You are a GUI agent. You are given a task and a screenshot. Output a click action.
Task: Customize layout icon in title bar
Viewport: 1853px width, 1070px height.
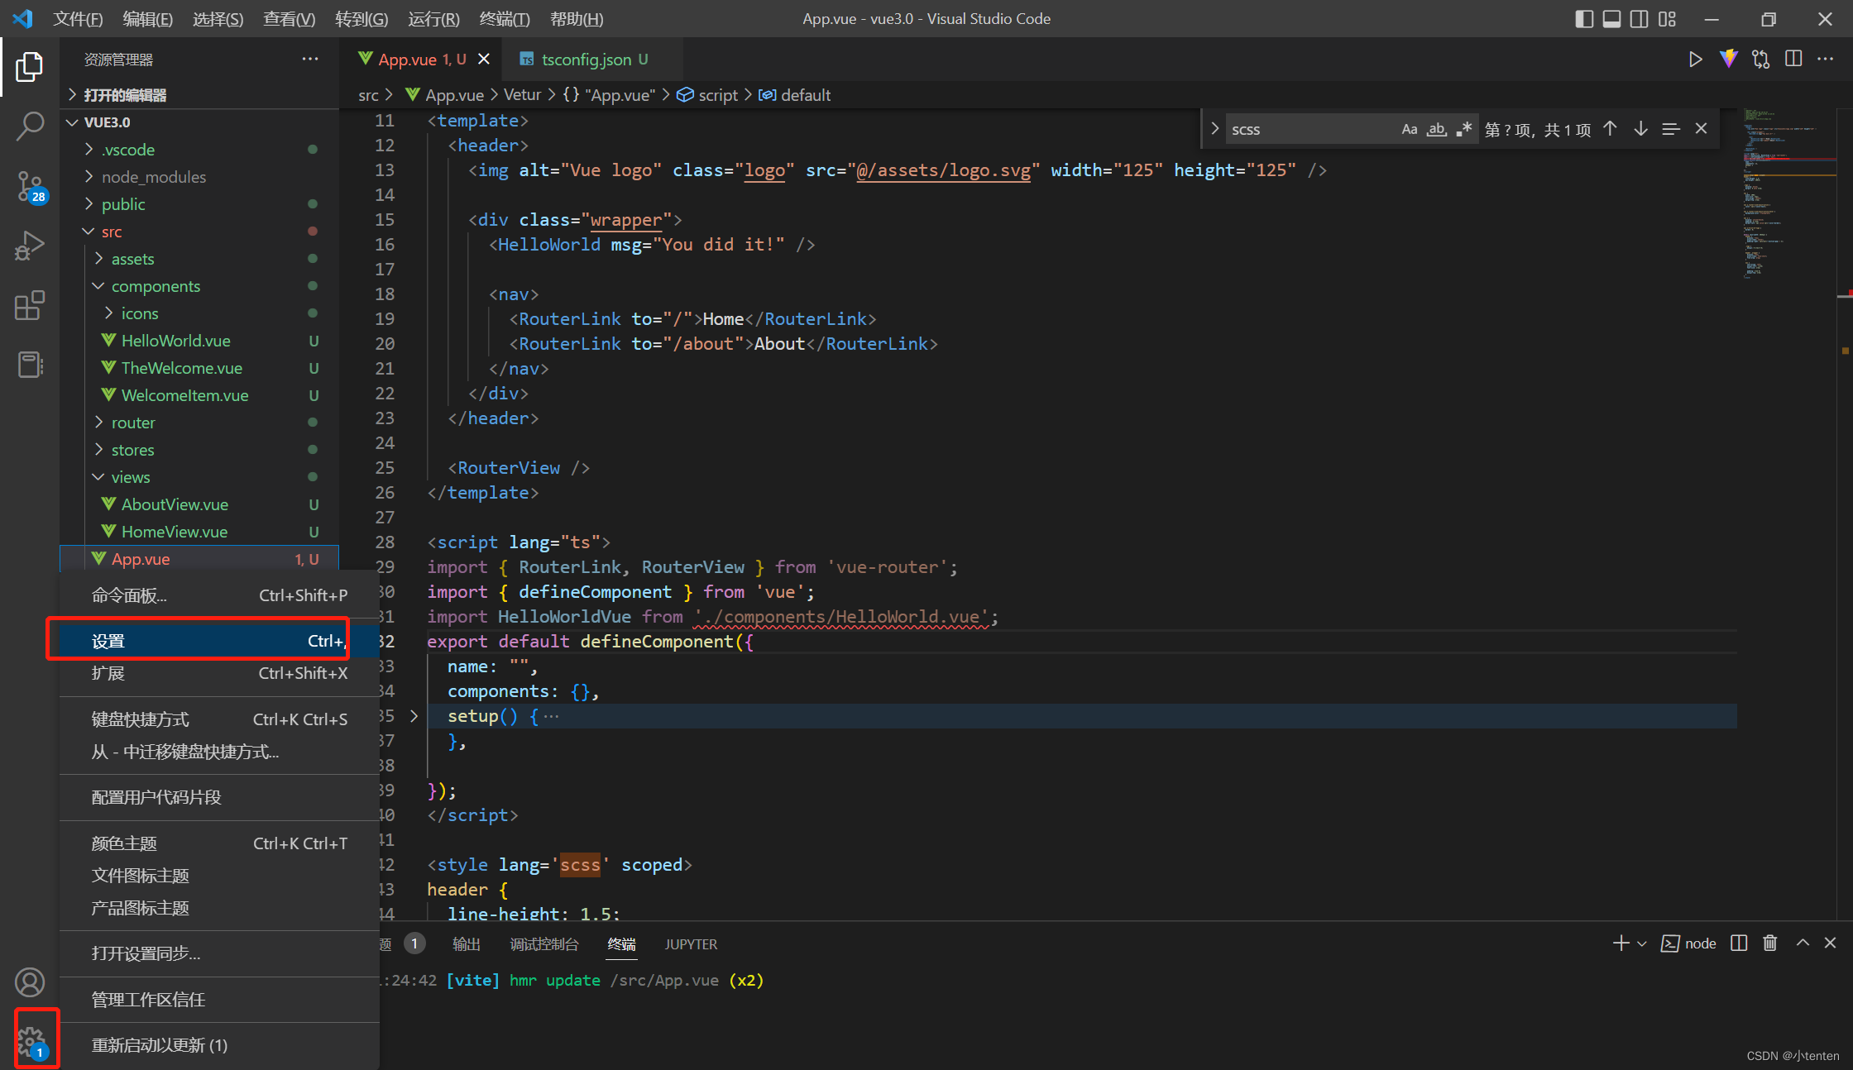pos(1667,19)
